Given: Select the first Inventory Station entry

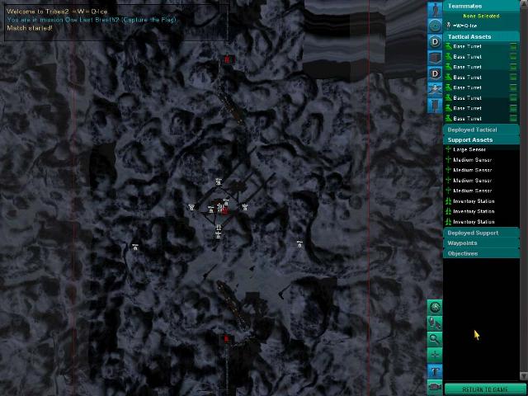Looking at the screenshot, I should (481, 201).
